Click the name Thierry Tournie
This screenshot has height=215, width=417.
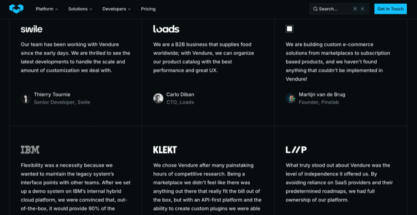52,94
